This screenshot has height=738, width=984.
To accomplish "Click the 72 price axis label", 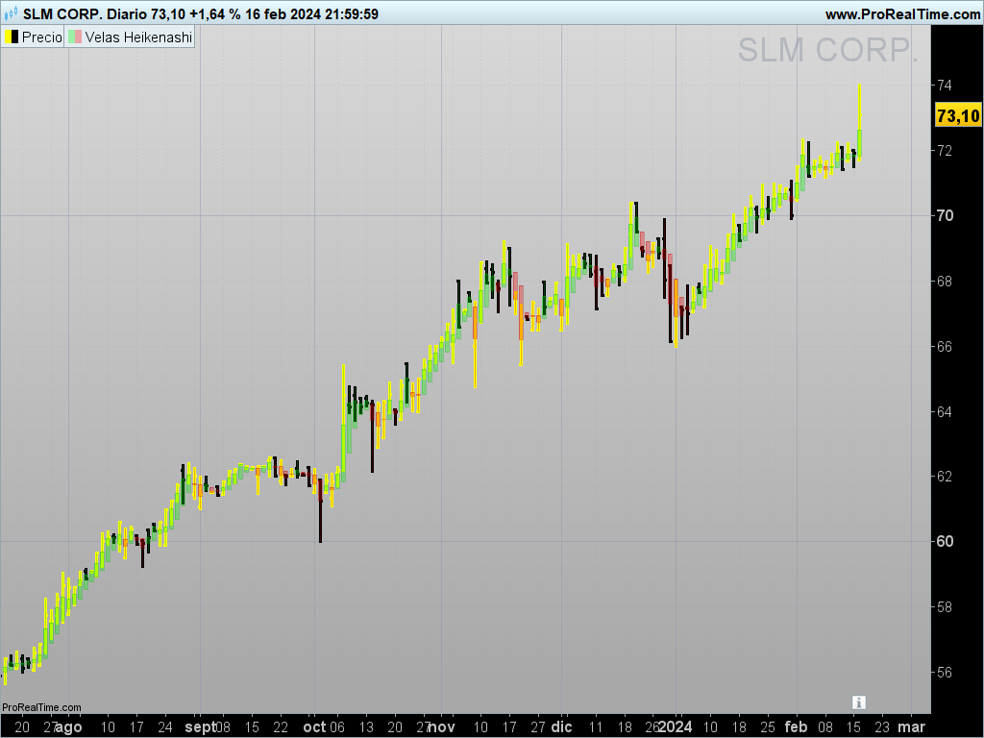I will coord(945,150).
